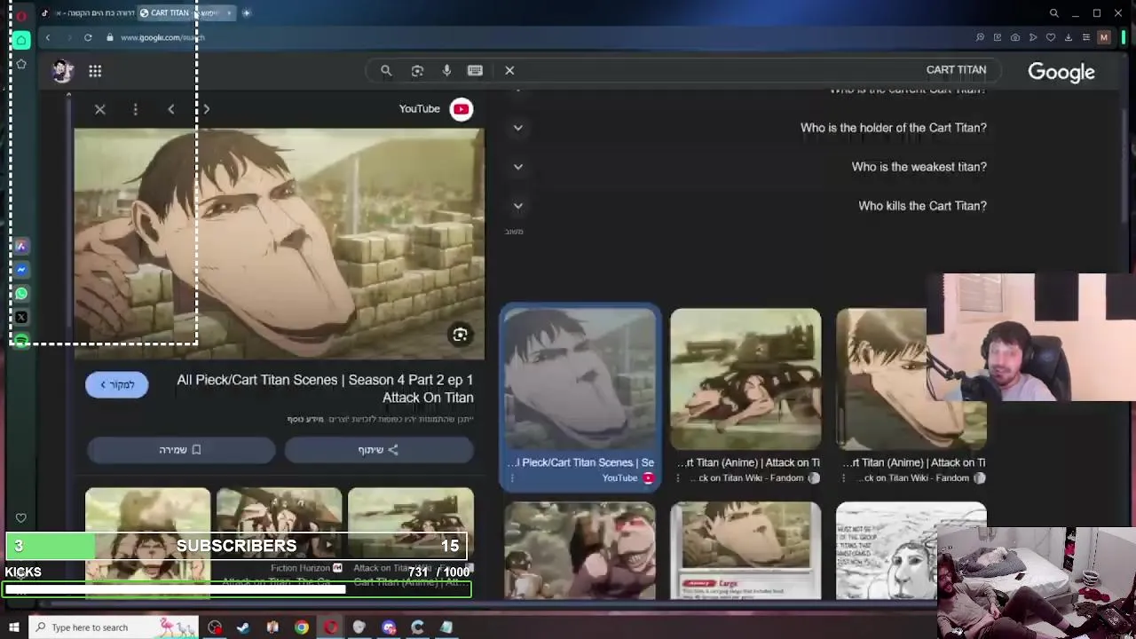Image resolution: width=1136 pixels, height=639 pixels.
Task: Go back with the browser back arrow
Action: [48, 37]
